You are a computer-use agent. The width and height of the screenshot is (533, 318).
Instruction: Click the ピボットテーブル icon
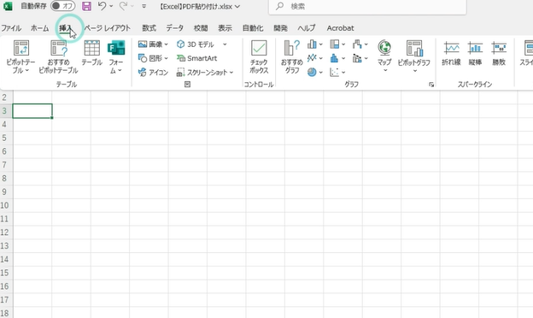click(x=21, y=48)
